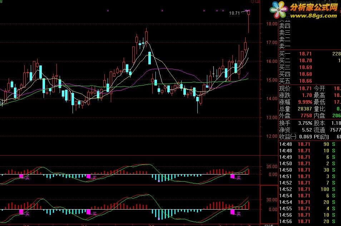
Task: Click the 股本 label
Action: tap(319, 123)
